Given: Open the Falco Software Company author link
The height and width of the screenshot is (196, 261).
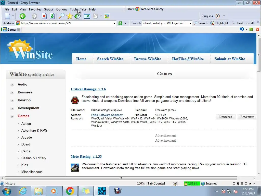Looking at the screenshot, I should 107,115.
